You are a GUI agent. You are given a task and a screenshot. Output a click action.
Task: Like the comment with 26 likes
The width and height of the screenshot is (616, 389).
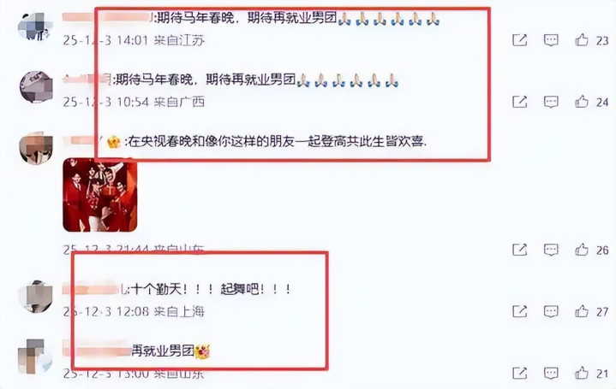click(x=582, y=250)
